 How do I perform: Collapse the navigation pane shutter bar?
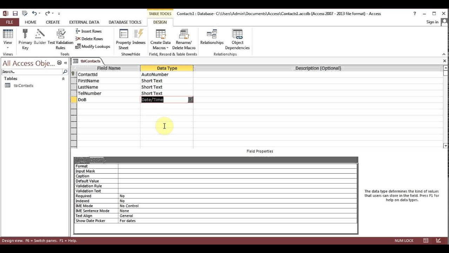point(66,63)
